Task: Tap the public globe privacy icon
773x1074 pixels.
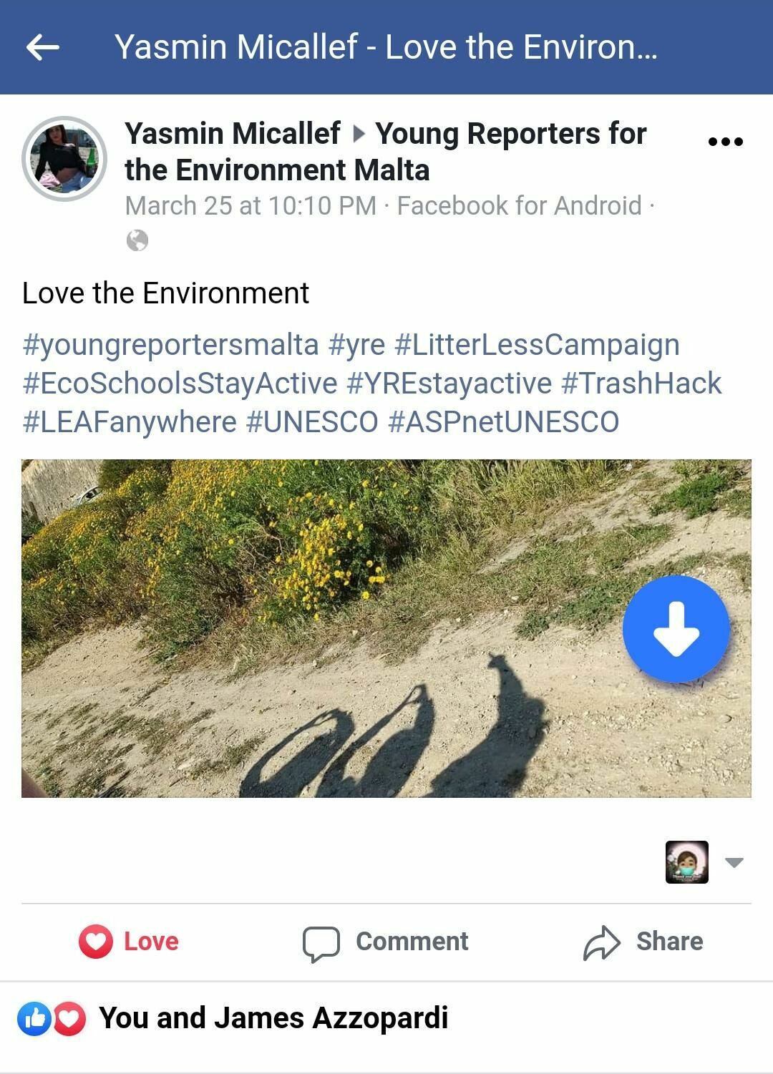Action: 137,240
